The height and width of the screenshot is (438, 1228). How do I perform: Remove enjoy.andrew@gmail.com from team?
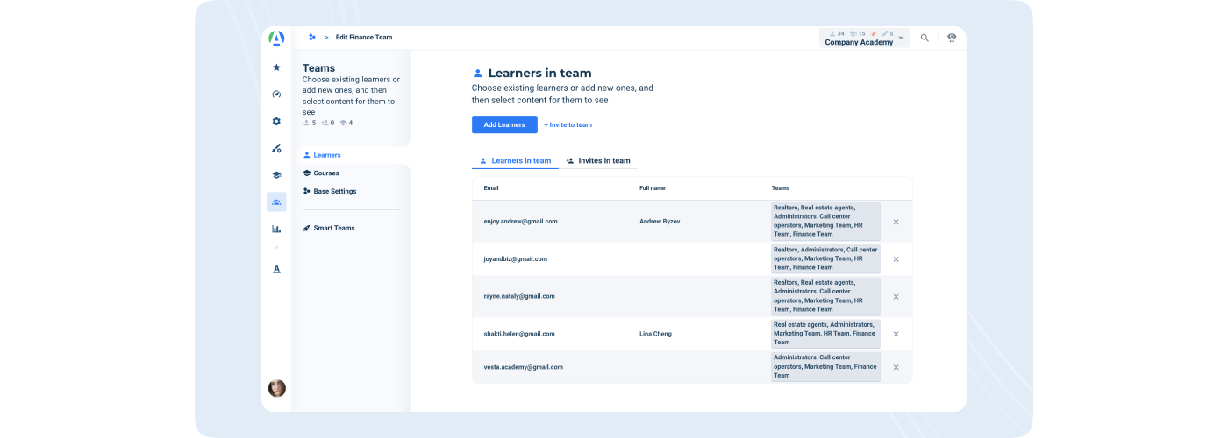coord(896,222)
